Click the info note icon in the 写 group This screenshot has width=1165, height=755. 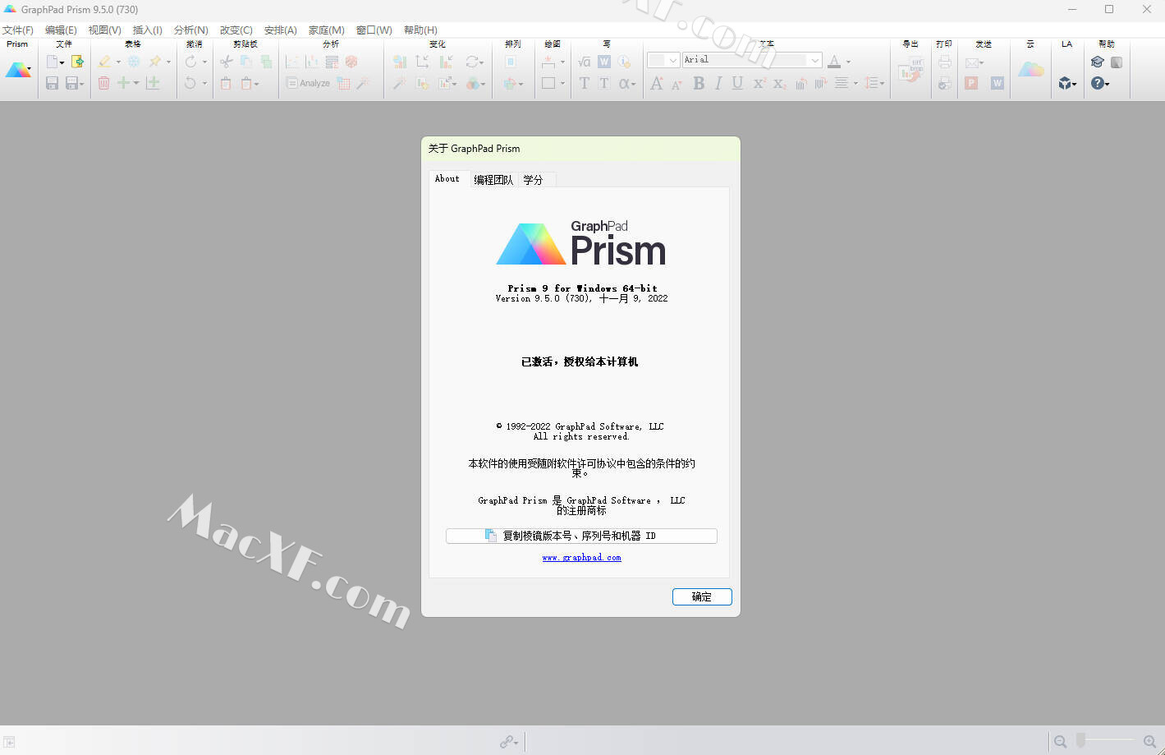(624, 62)
